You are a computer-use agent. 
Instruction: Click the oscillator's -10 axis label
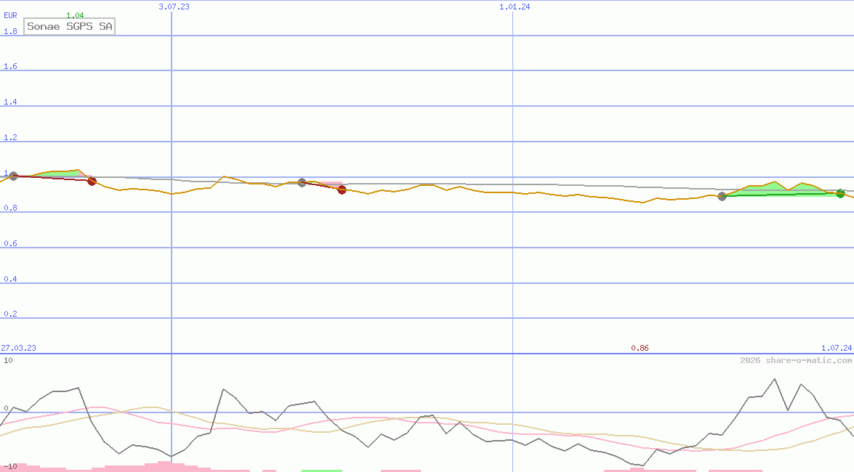tap(9, 466)
